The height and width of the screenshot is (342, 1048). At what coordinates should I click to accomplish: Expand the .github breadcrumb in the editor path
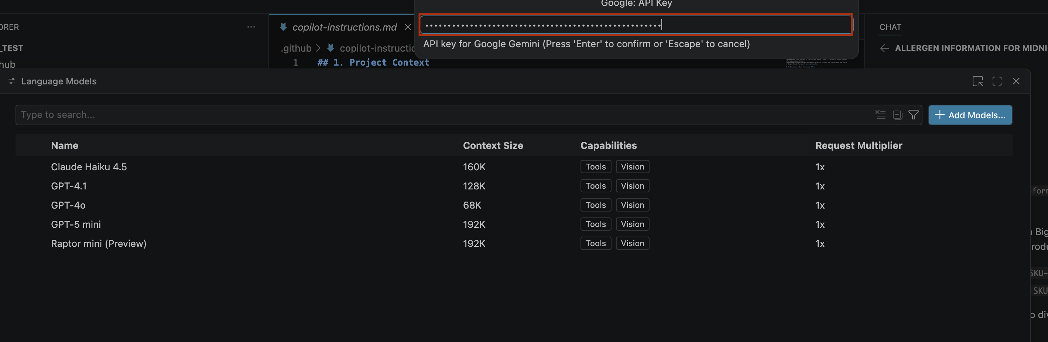pyautogui.click(x=297, y=48)
